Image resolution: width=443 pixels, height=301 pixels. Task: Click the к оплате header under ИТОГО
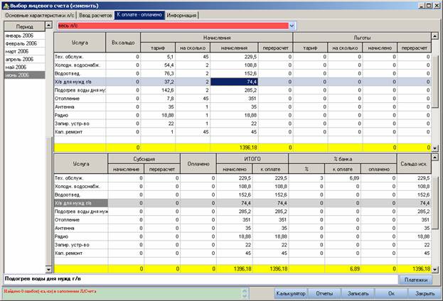click(x=270, y=169)
